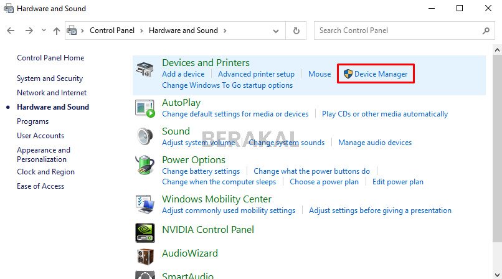This screenshot has height=279, width=502.
Task: Open Advanced printer setup
Action: point(256,74)
